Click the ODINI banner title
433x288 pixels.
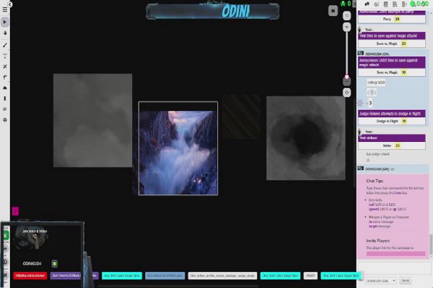tap(235, 12)
